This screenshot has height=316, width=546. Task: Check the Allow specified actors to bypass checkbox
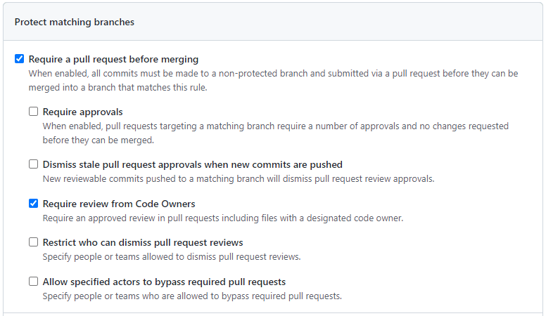(34, 281)
